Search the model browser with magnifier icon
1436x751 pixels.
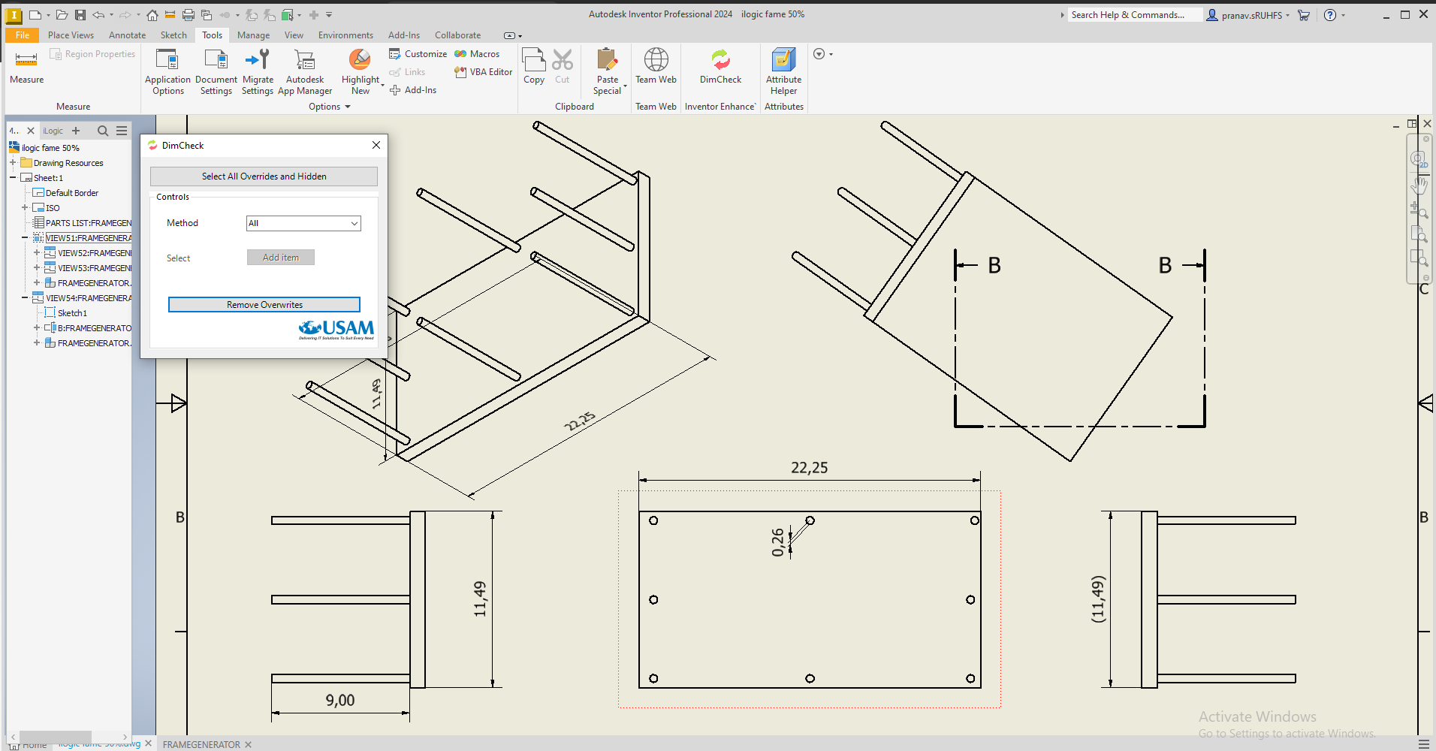click(103, 131)
